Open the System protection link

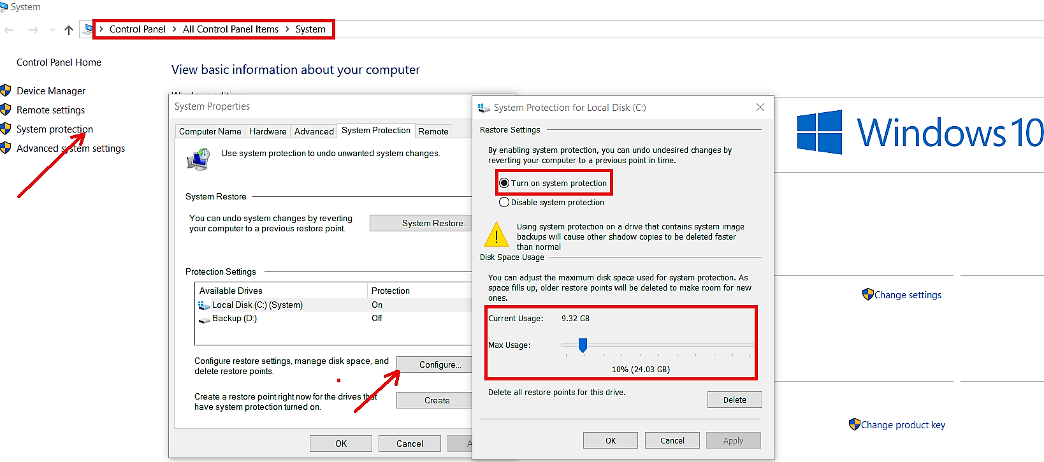55,129
